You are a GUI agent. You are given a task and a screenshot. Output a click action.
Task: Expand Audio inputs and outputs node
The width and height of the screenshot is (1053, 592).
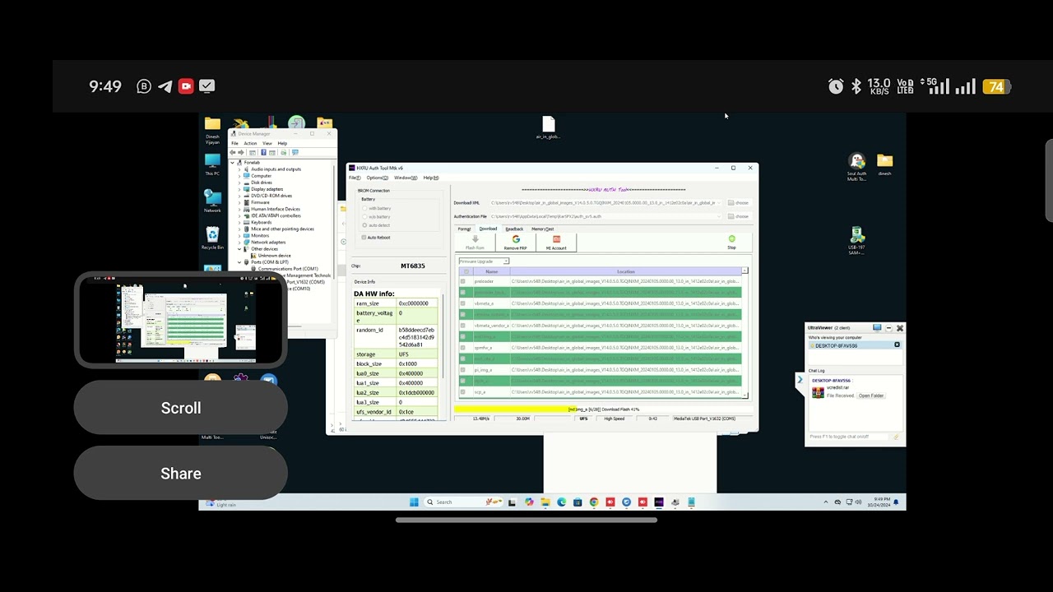[239, 169]
